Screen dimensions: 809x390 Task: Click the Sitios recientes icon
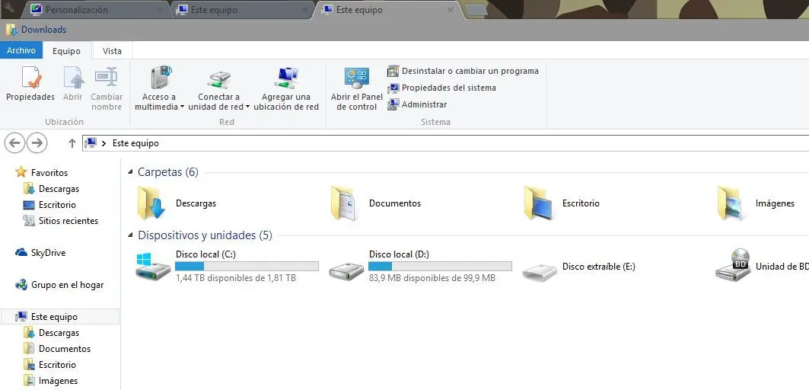coord(29,221)
